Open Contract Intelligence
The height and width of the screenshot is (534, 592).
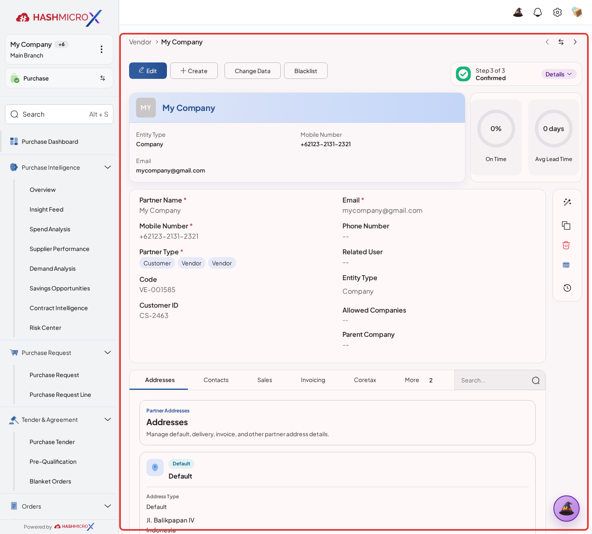(x=59, y=308)
